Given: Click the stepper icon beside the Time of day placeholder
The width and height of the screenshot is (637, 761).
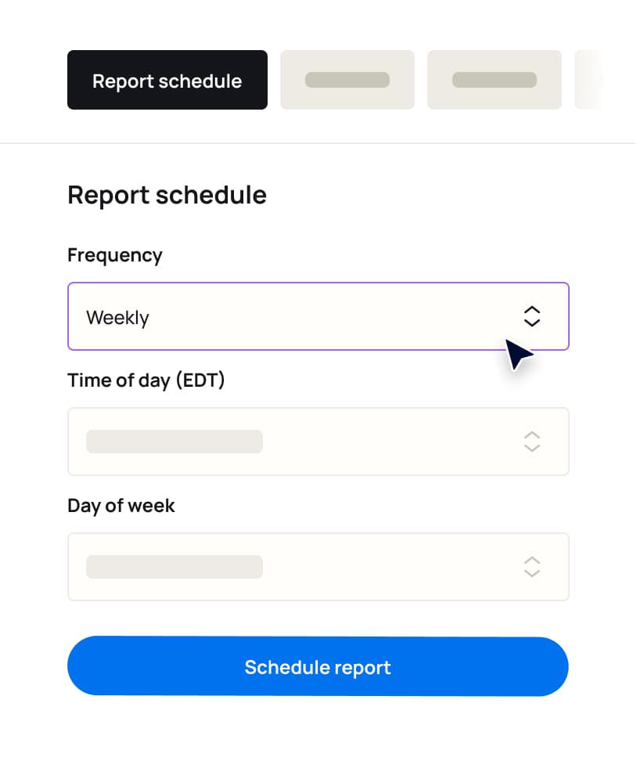Looking at the screenshot, I should coord(531,442).
